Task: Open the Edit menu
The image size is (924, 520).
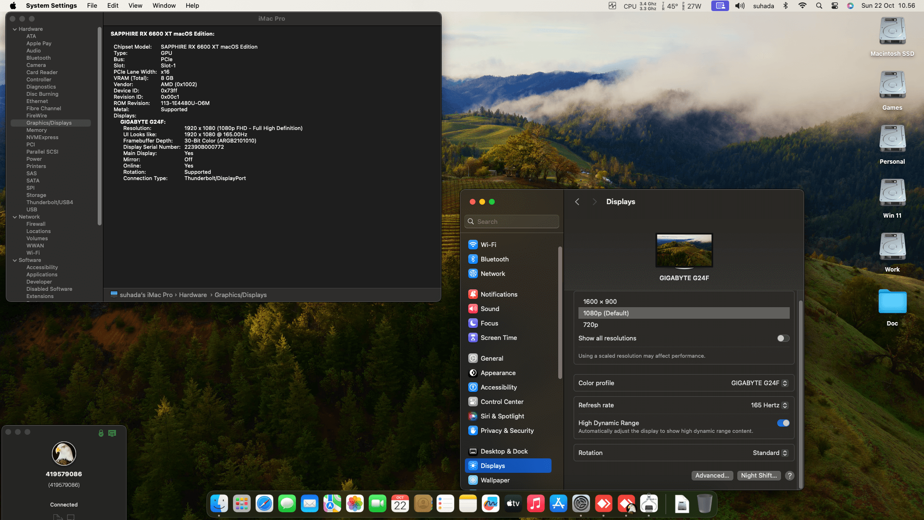Action: tap(113, 6)
